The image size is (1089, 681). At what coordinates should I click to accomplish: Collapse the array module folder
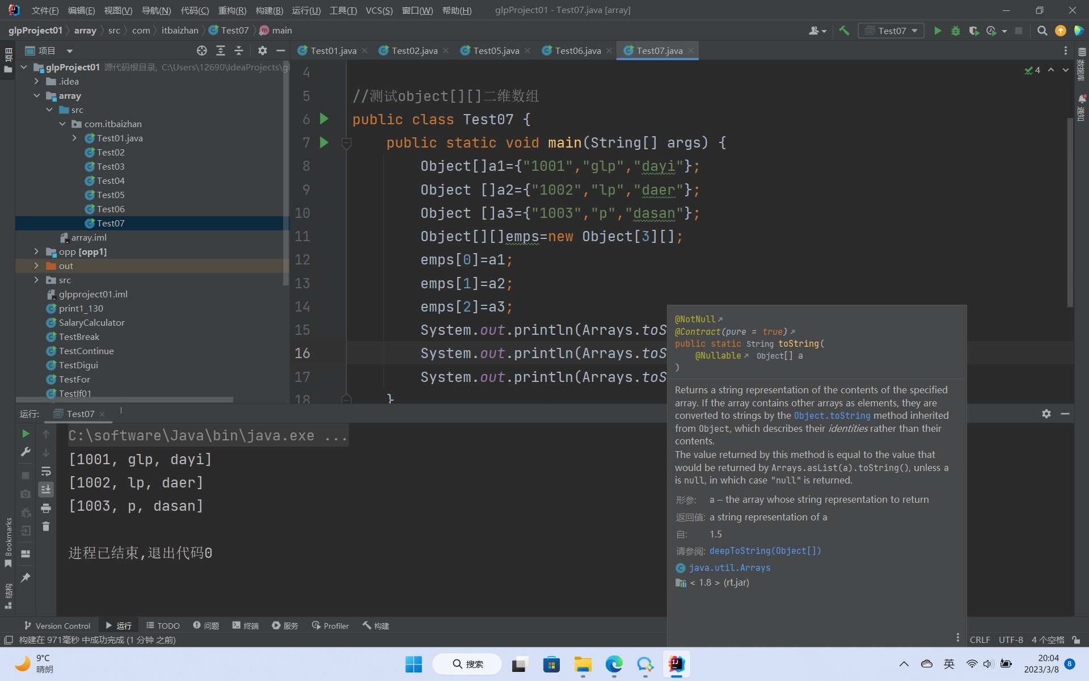[x=37, y=95]
